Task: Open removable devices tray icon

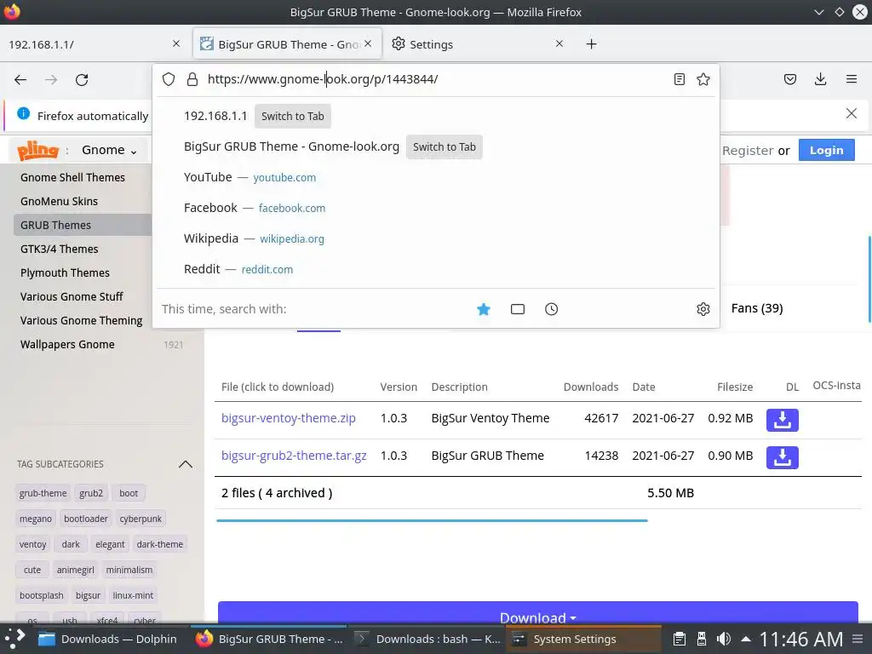Action: tap(702, 639)
